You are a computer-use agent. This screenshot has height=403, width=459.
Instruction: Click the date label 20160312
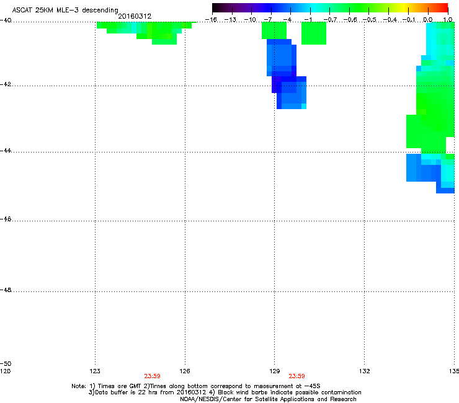[x=135, y=16]
